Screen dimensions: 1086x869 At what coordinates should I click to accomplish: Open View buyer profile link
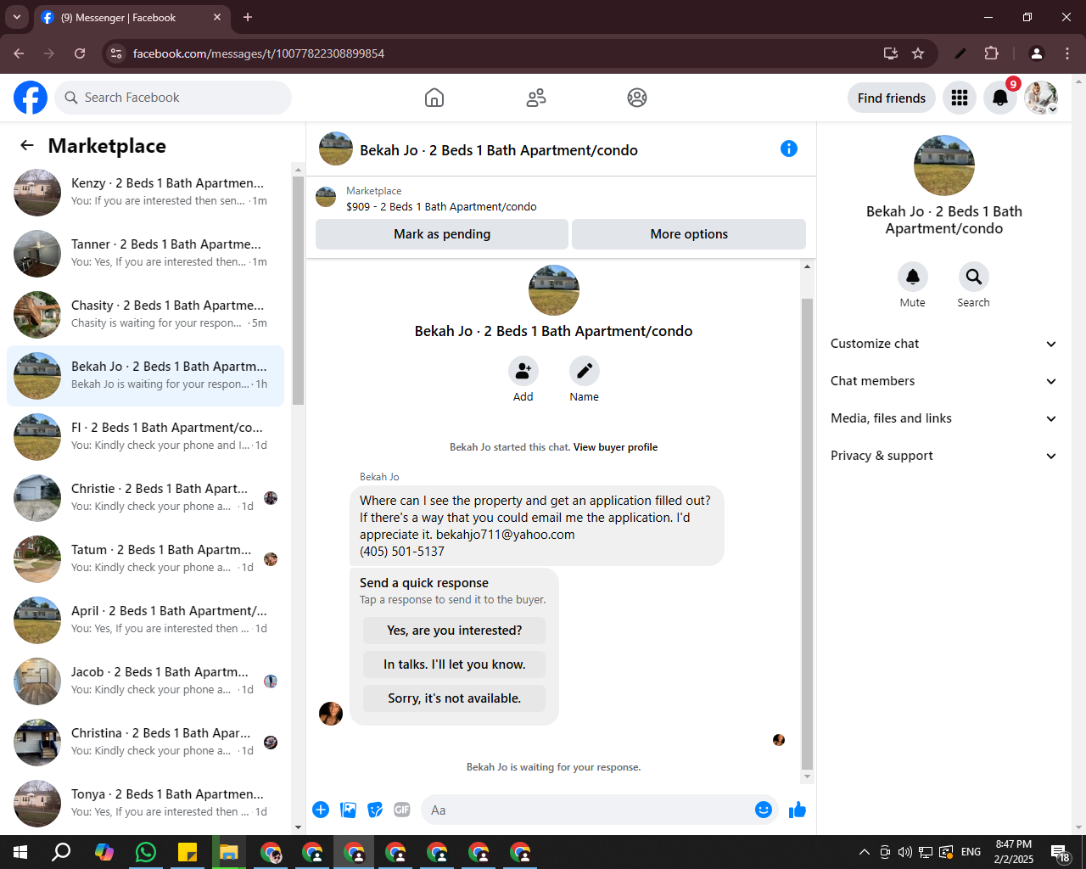pos(615,447)
